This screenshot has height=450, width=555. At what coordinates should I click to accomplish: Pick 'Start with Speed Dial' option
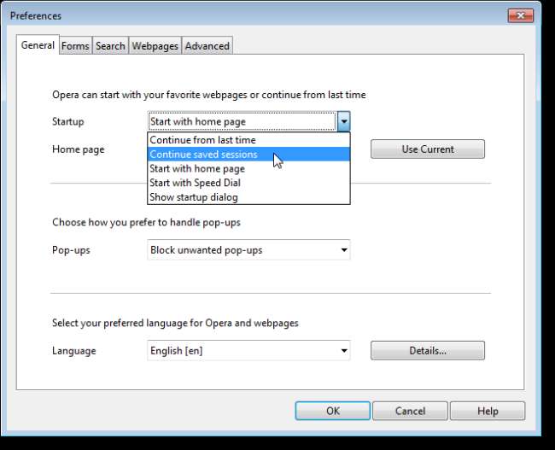point(248,183)
